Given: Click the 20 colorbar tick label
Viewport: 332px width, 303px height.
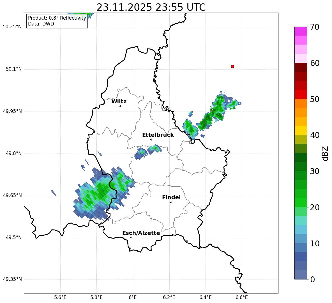Looking at the screenshot, I should [315, 207].
